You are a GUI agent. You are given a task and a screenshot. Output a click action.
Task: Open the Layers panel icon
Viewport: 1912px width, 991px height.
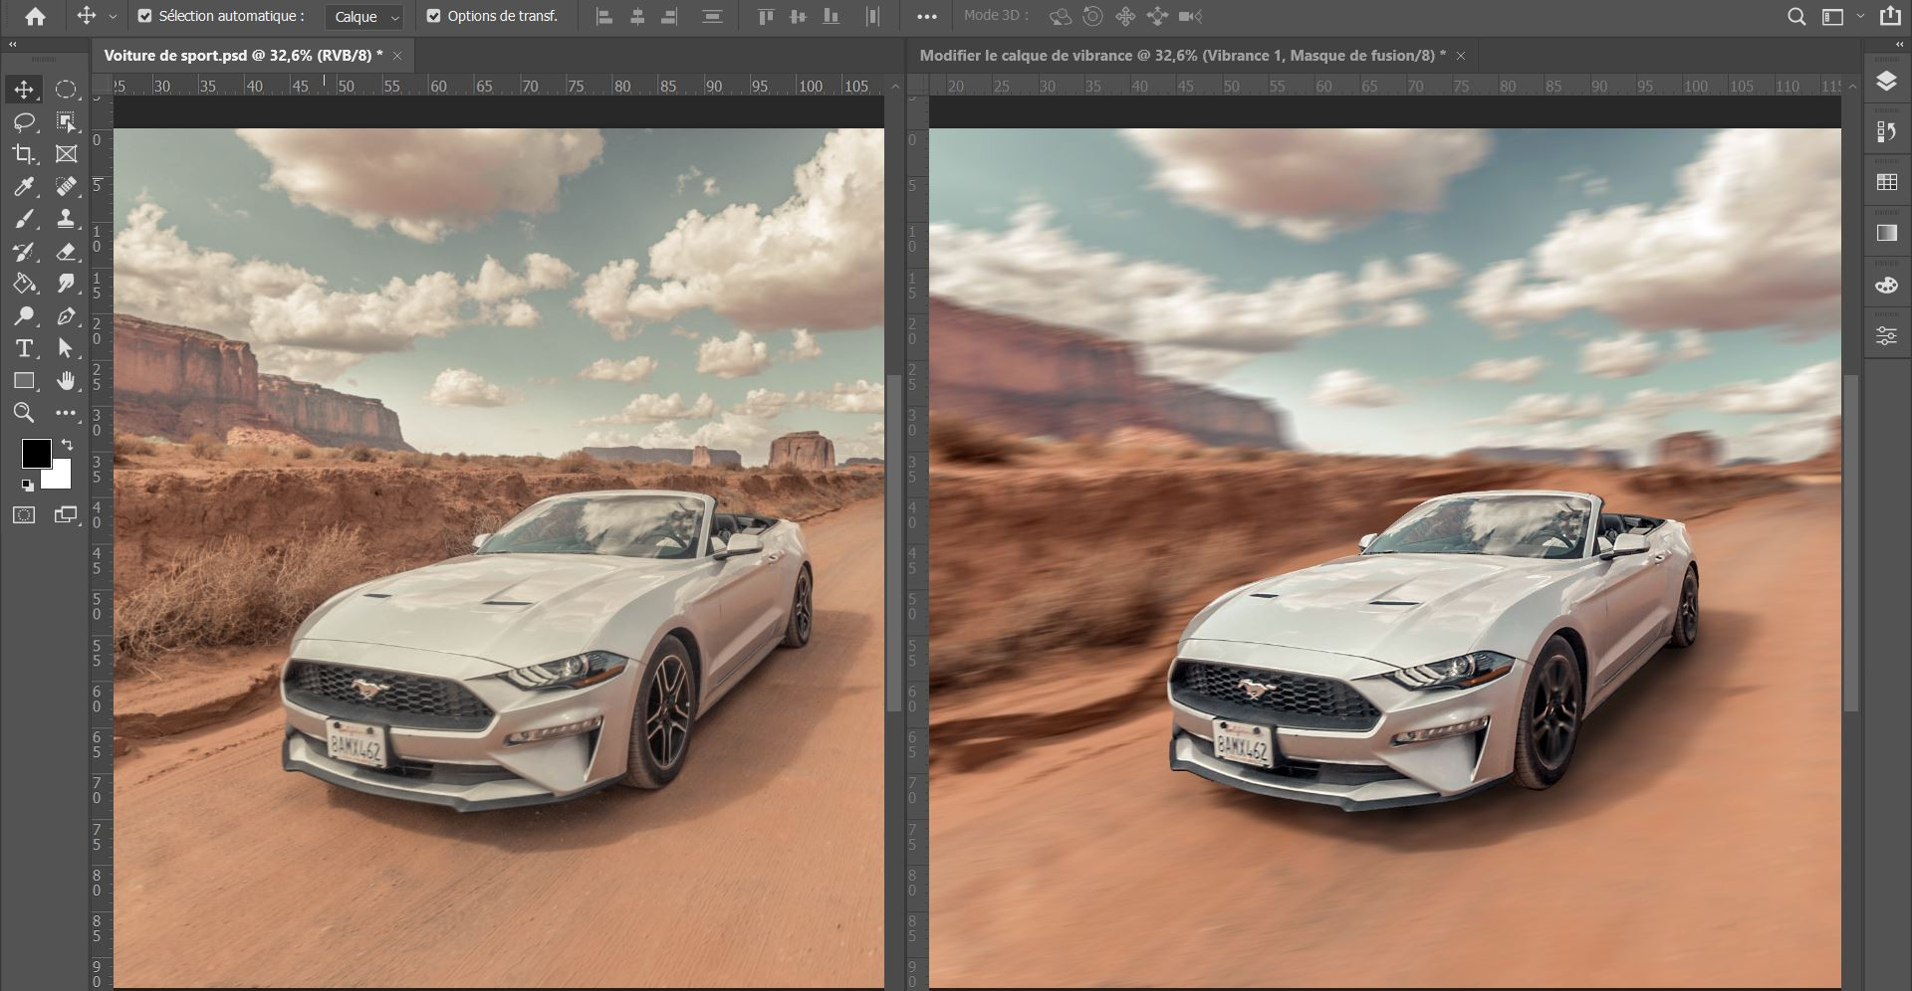click(x=1886, y=82)
